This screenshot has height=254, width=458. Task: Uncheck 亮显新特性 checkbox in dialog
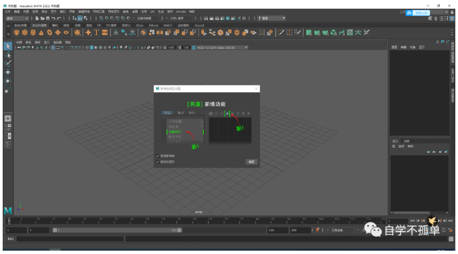(x=158, y=156)
